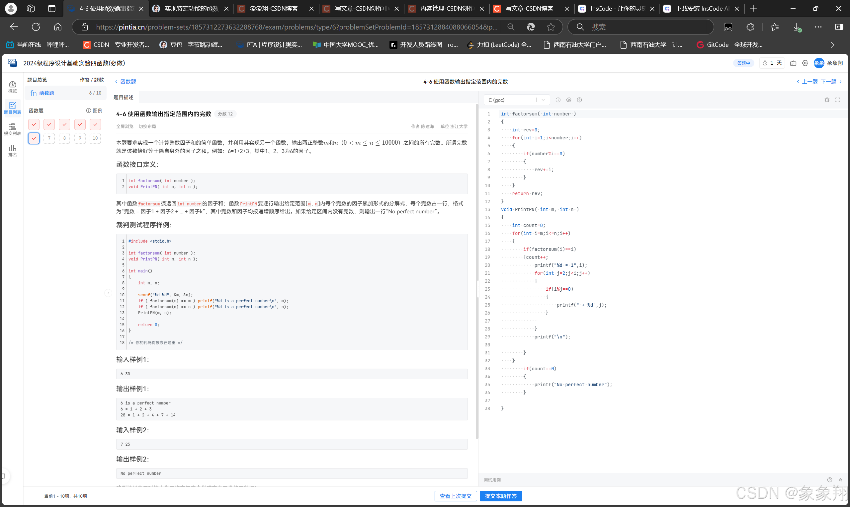Select problem number 10 box
Image resolution: width=850 pixels, height=507 pixels.
coord(95,138)
